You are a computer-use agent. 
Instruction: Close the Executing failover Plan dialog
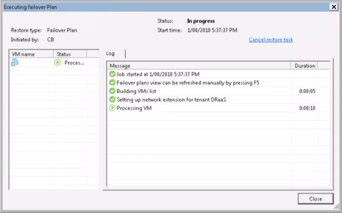(334, 7)
